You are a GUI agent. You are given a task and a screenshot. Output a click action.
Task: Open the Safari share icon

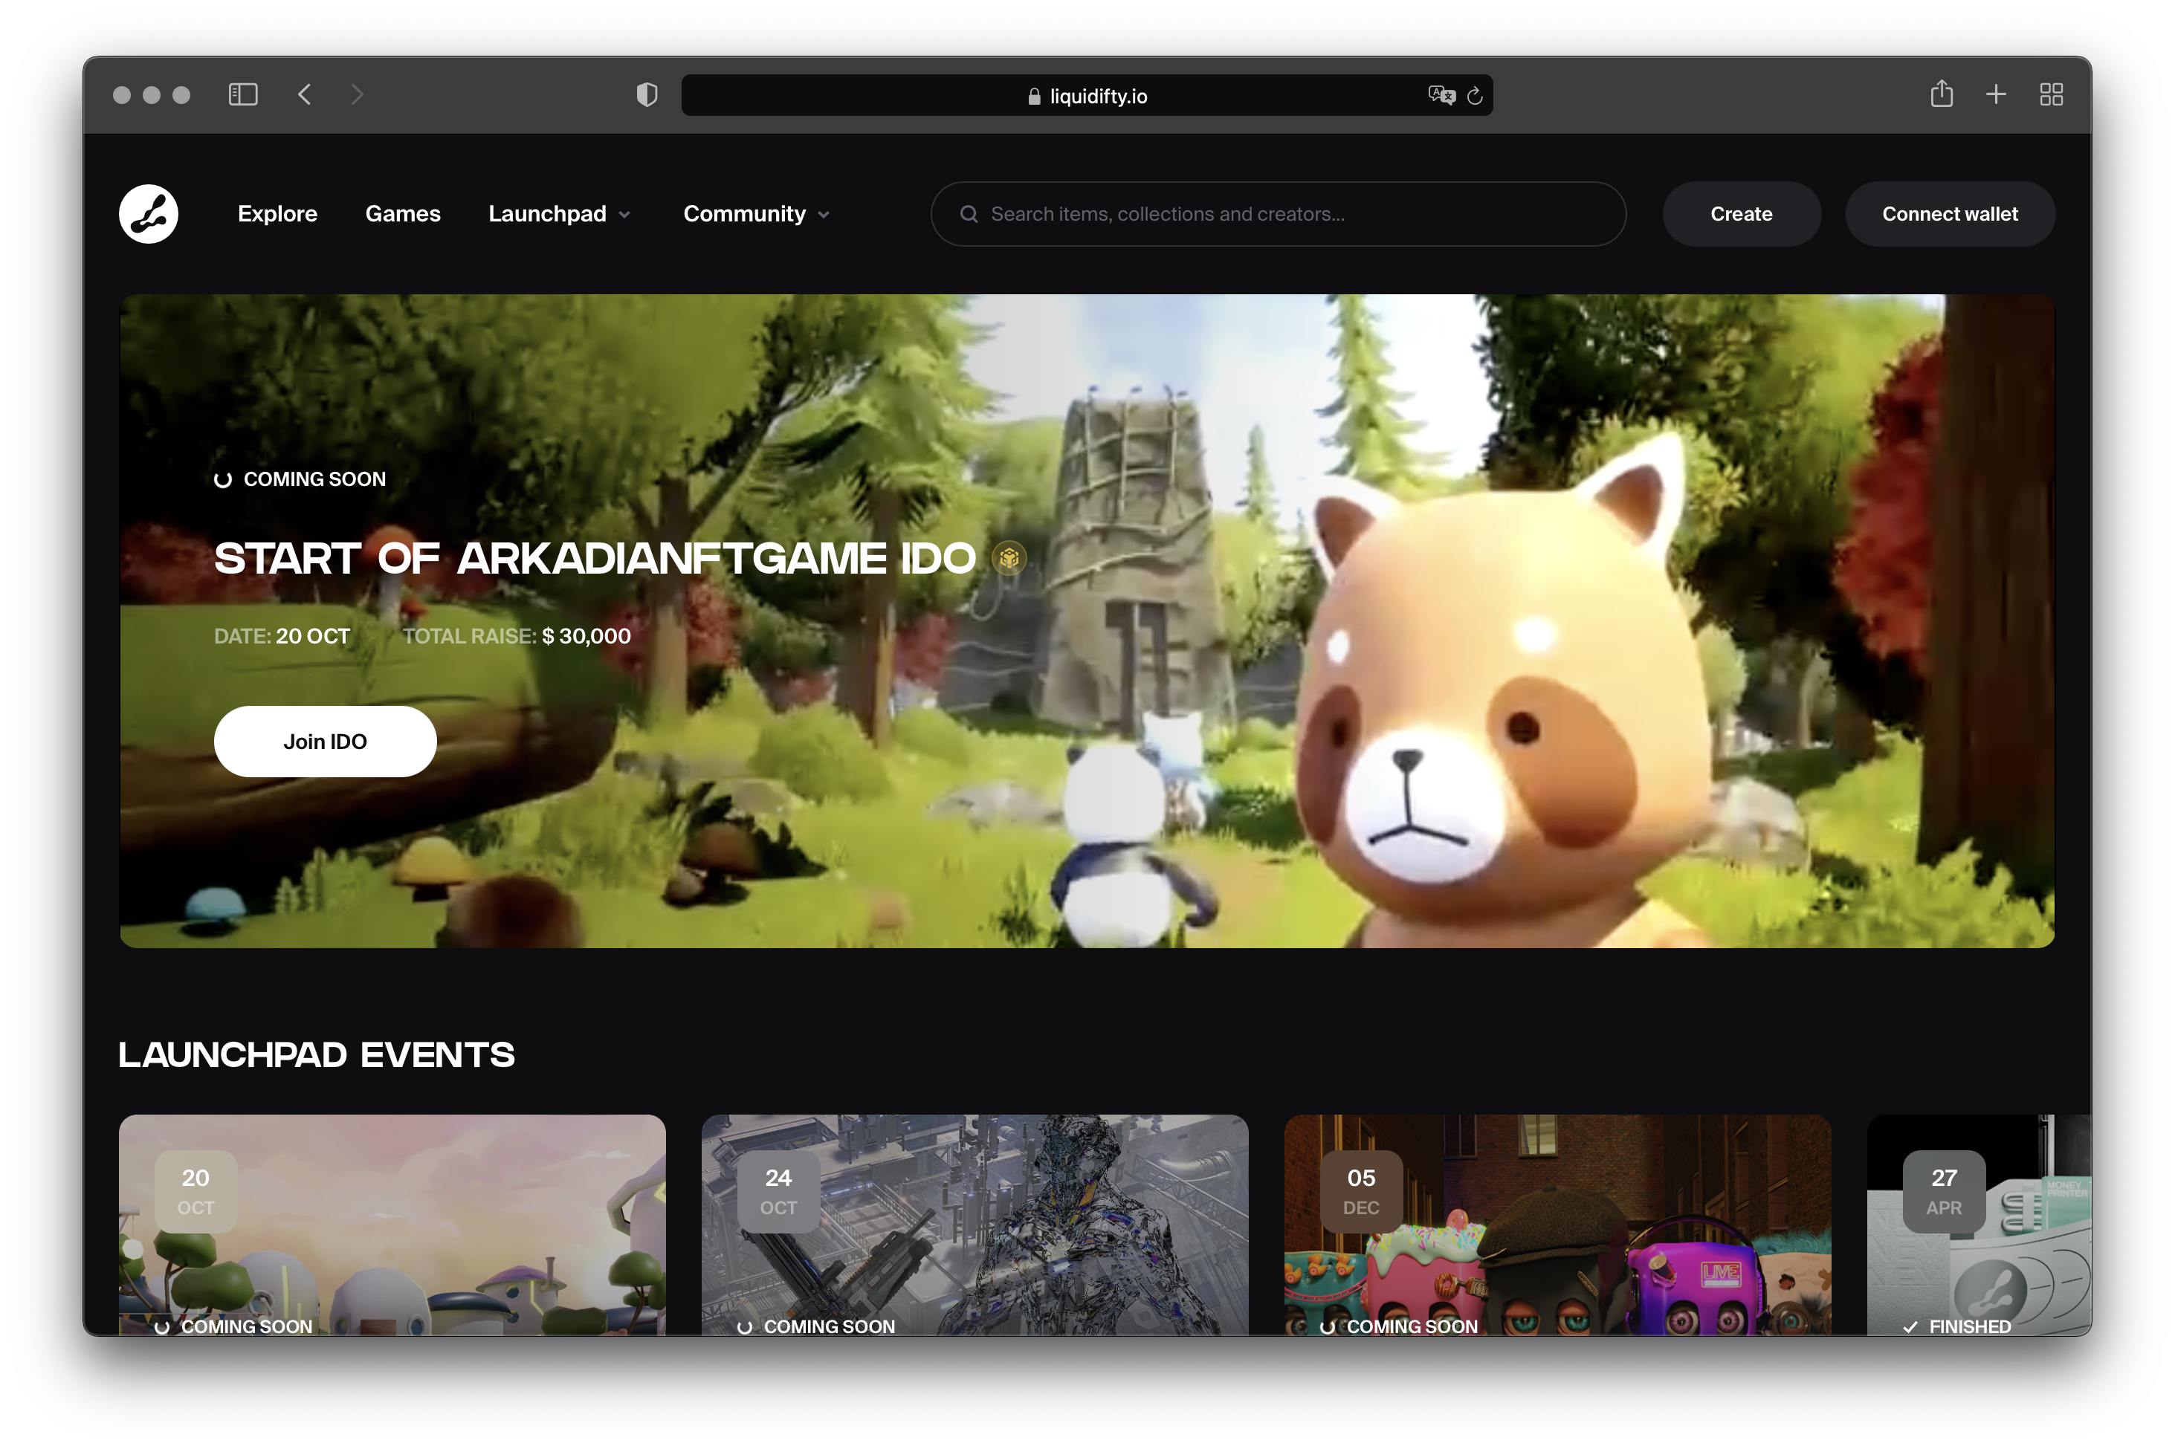pyautogui.click(x=1942, y=93)
